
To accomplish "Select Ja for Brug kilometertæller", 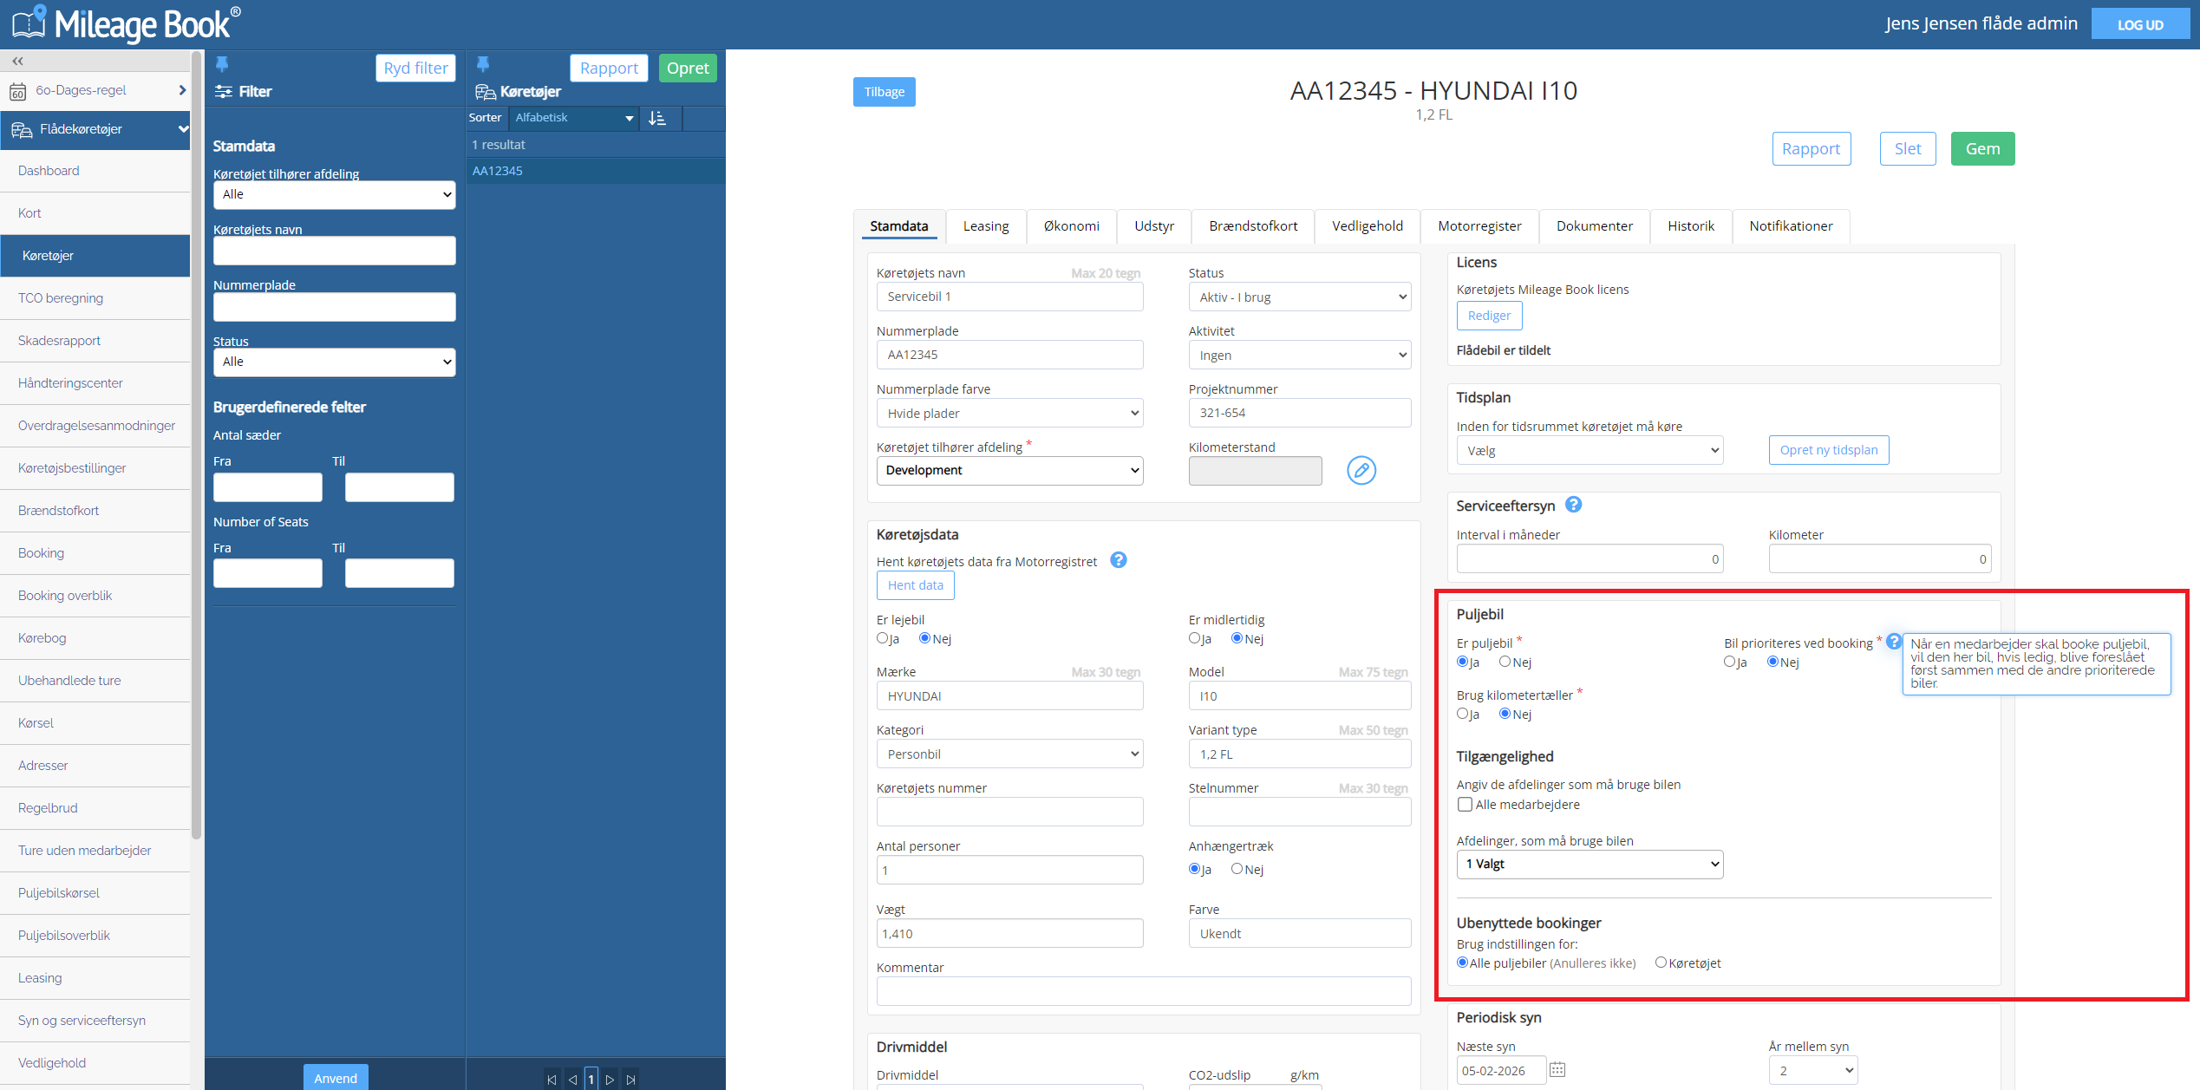I will point(1463,714).
